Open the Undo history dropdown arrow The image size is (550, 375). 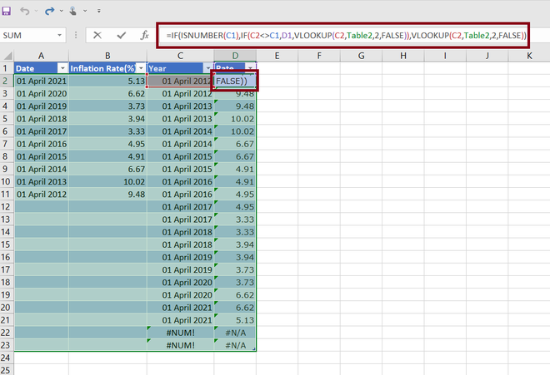coord(36,11)
